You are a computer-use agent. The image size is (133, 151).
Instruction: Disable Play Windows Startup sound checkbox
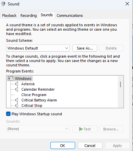pyautogui.click(x=8, y=114)
